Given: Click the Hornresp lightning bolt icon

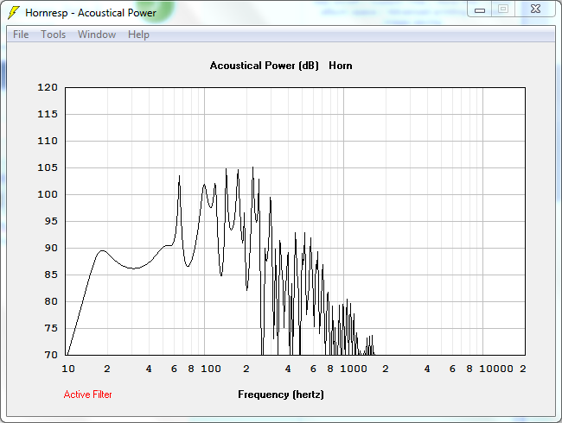Looking at the screenshot, I should point(14,13).
